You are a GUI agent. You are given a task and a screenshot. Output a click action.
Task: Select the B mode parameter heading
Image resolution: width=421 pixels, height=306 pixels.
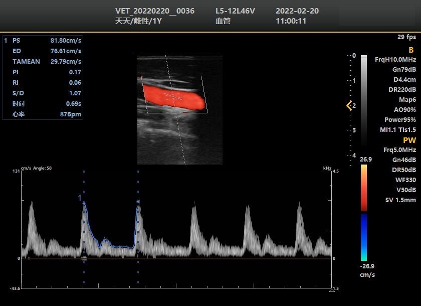(411, 50)
